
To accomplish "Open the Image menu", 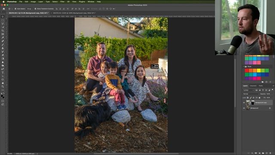I will click(33, 2).
